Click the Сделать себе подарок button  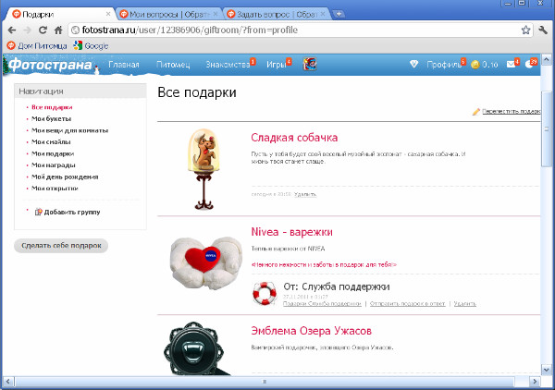click(x=62, y=246)
